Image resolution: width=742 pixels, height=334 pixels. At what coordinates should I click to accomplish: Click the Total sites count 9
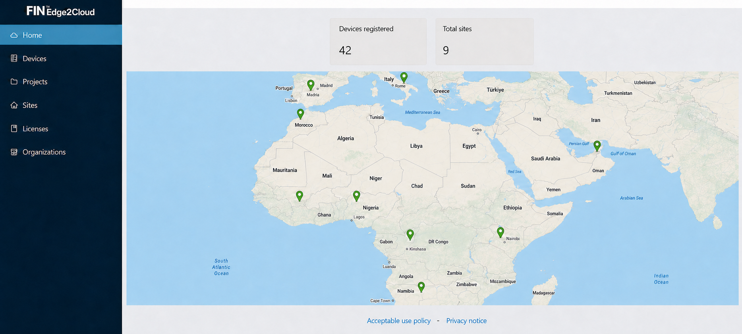coord(446,50)
